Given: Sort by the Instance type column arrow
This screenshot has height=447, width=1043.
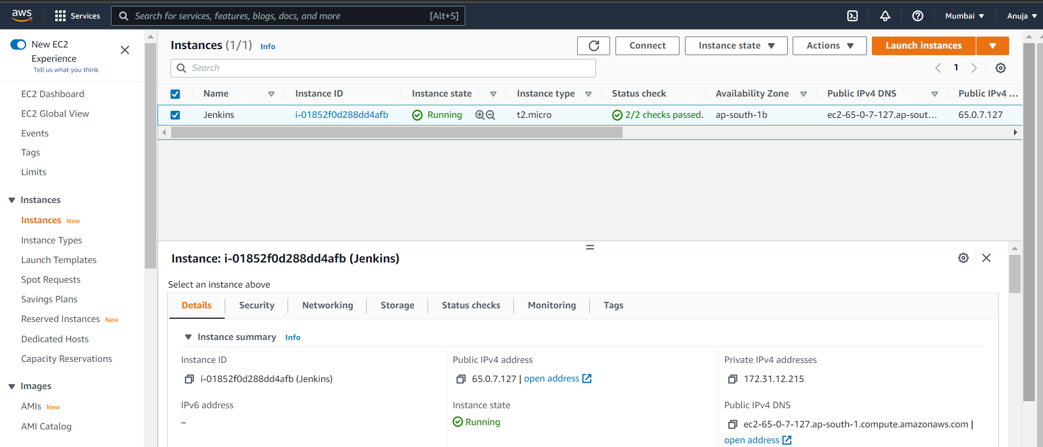Looking at the screenshot, I should (588, 94).
